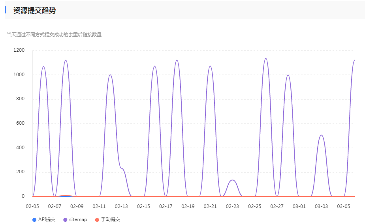Click the 02-15 date label

pos(143,206)
